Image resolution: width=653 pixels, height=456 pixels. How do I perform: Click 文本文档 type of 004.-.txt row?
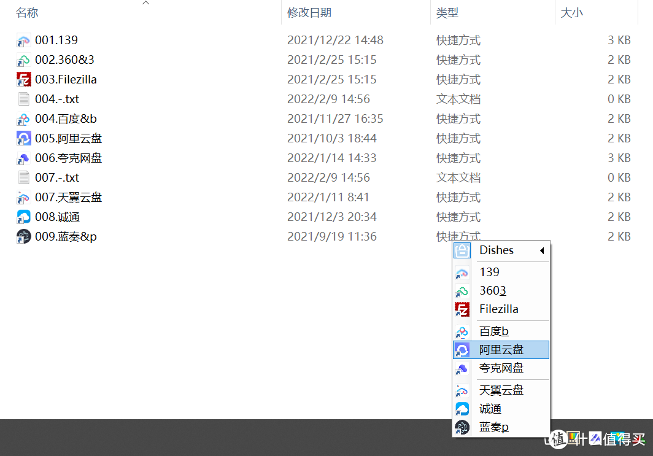point(458,99)
